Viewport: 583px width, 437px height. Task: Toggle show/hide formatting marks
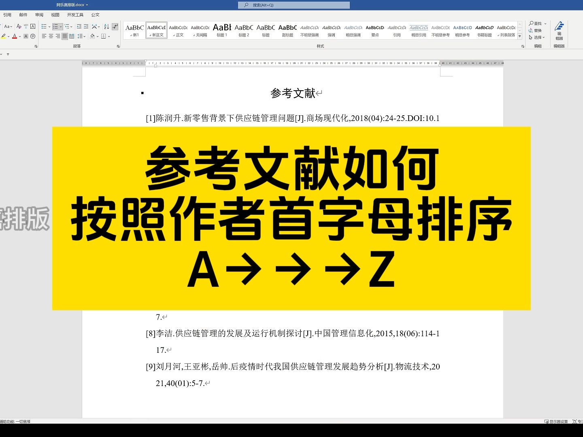point(115,26)
